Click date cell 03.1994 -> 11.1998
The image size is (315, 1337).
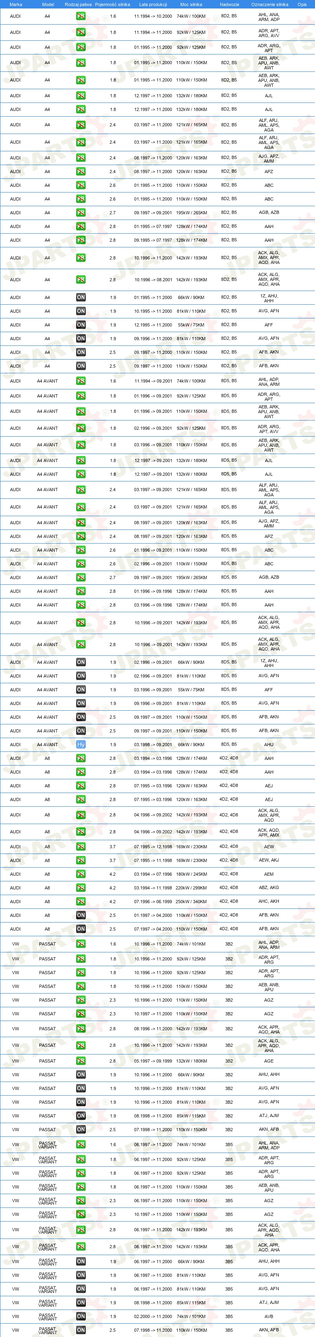[x=153, y=888]
